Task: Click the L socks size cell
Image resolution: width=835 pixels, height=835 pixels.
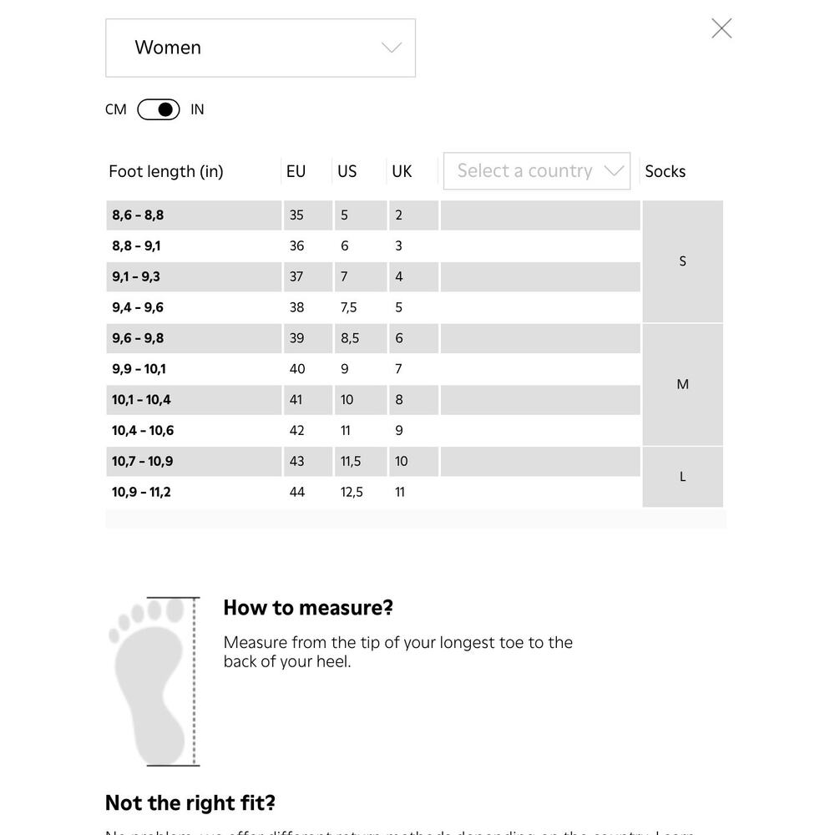Action: click(x=683, y=477)
